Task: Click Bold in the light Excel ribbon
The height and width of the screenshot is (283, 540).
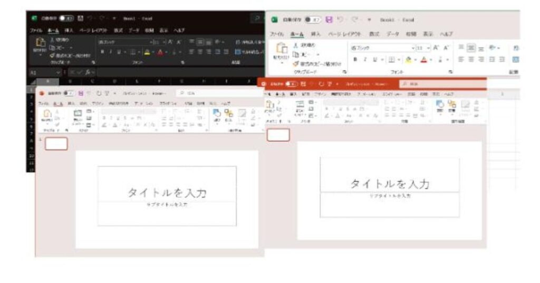Action: pyautogui.click(x=355, y=59)
